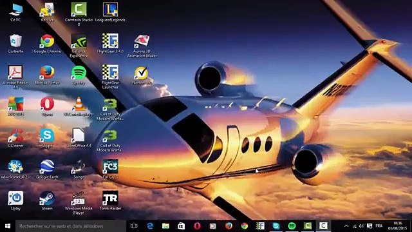Select the FlightGear 3.4.0 desktop shortcut

[x=110, y=44]
